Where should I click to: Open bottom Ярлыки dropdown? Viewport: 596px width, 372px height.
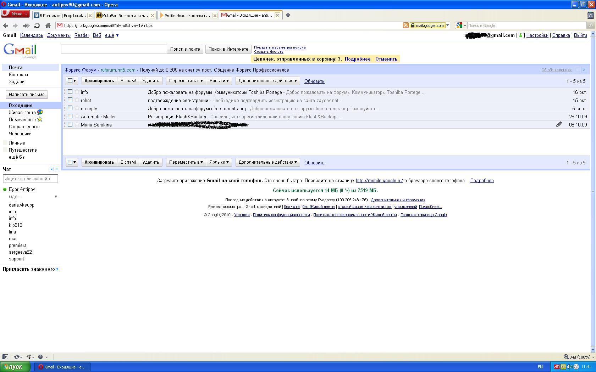click(219, 162)
